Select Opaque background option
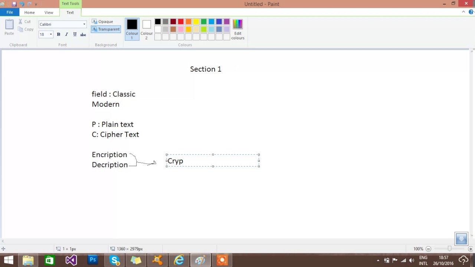The image size is (475, 267). [x=102, y=22]
